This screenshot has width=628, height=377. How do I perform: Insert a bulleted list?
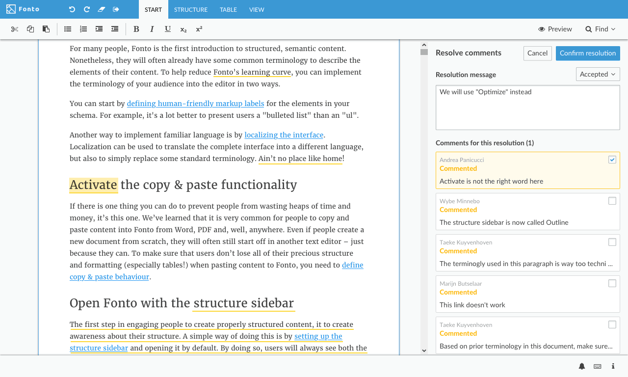pyautogui.click(x=68, y=29)
